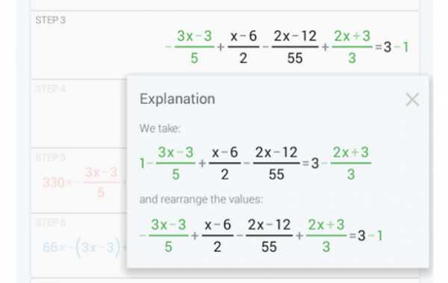Image resolution: width=448 pixels, height=283 pixels.
Task: Close the Explanation popup with the X
Action: tap(412, 99)
